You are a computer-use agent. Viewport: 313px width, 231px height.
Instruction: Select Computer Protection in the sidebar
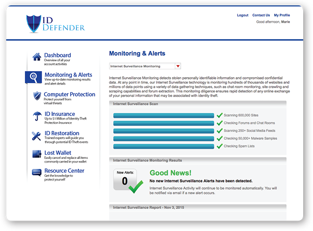click(69, 94)
